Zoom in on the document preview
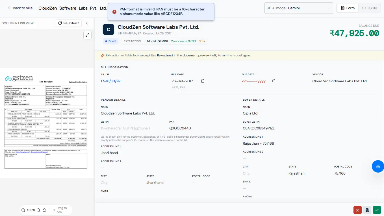 click(x=23, y=210)
